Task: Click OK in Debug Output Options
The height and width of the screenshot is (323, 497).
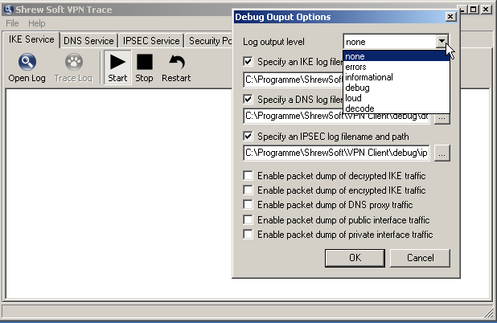Action: (355, 258)
